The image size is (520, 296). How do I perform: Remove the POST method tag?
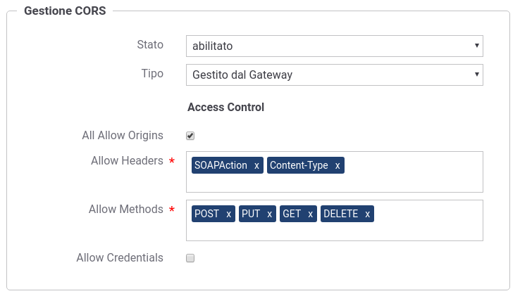pos(228,214)
